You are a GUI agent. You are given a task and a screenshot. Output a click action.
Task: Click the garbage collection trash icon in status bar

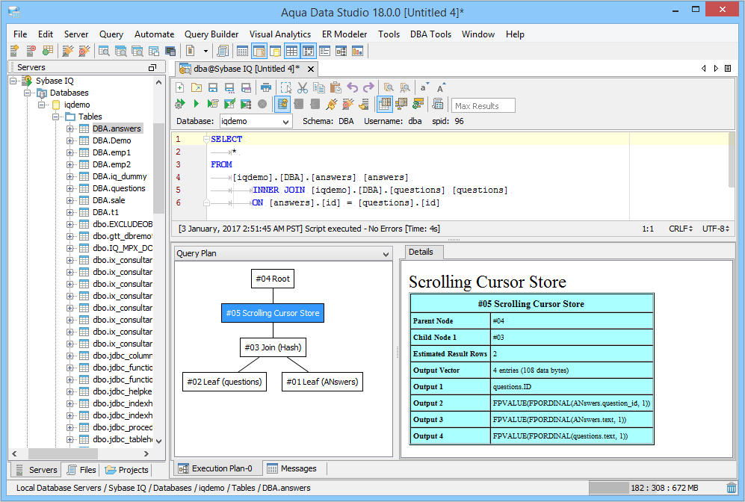coord(732,488)
